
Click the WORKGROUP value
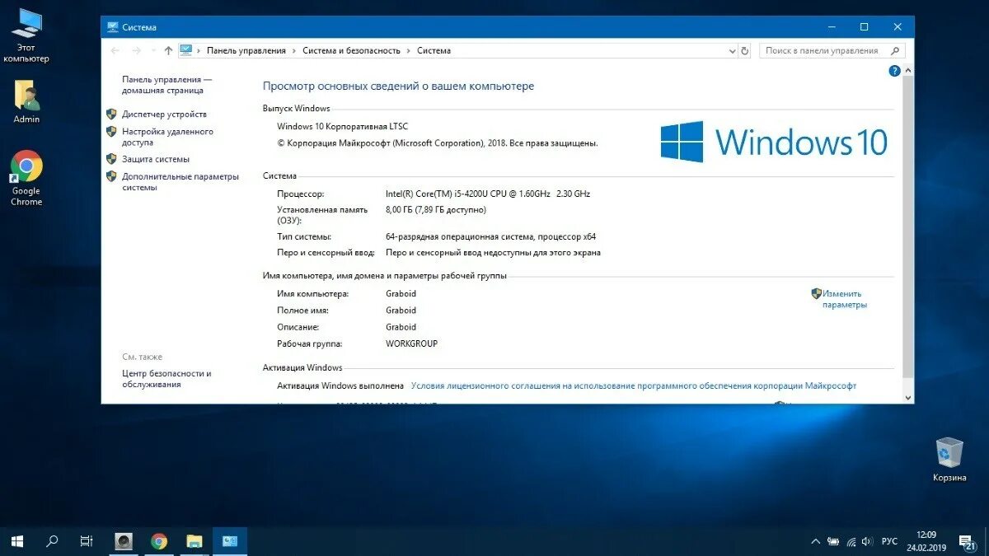tap(412, 343)
